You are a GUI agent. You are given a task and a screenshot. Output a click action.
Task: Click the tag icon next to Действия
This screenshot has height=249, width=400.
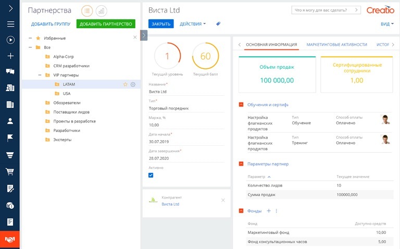pos(218,24)
